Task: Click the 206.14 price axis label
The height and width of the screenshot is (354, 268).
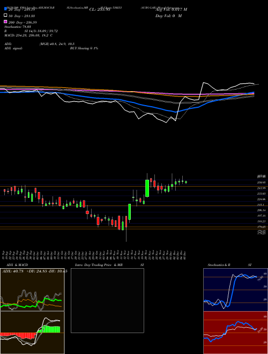Action: 262,210
